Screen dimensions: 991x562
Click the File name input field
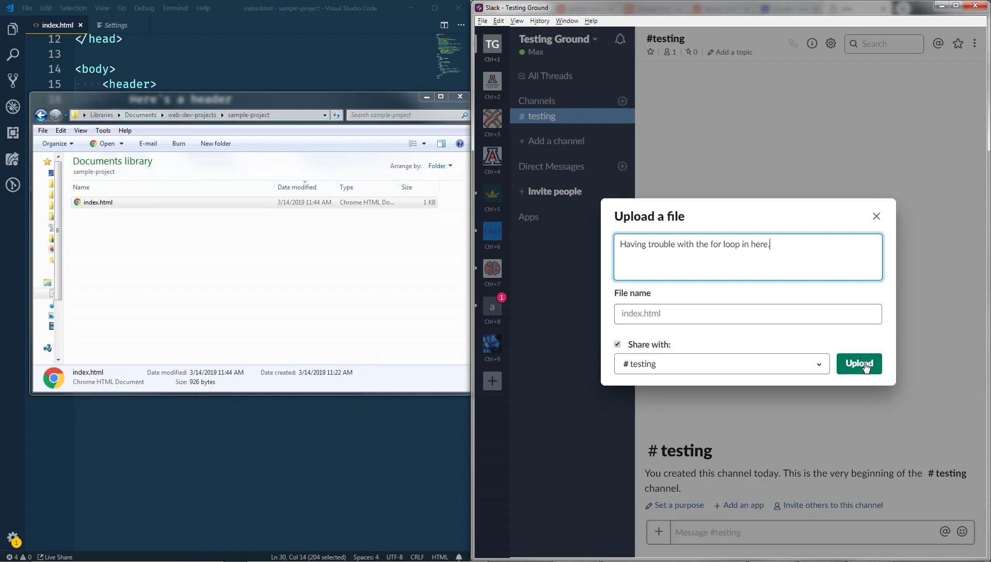click(x=748, y=314)
